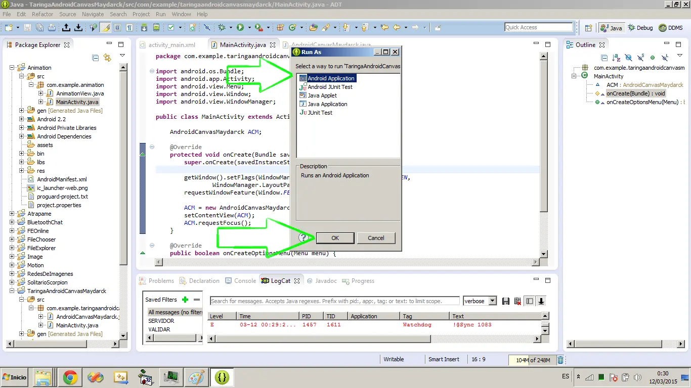691x388 pixels.
Task: Open the verbose log level dropdown
Action: click(493, 301)
